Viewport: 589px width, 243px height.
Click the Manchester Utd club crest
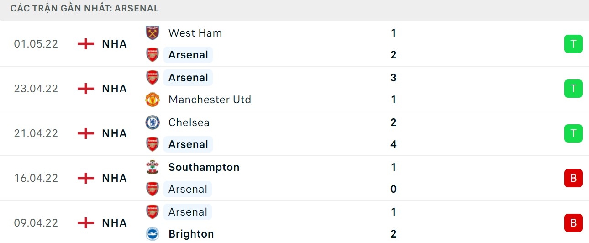click(153, 100)
